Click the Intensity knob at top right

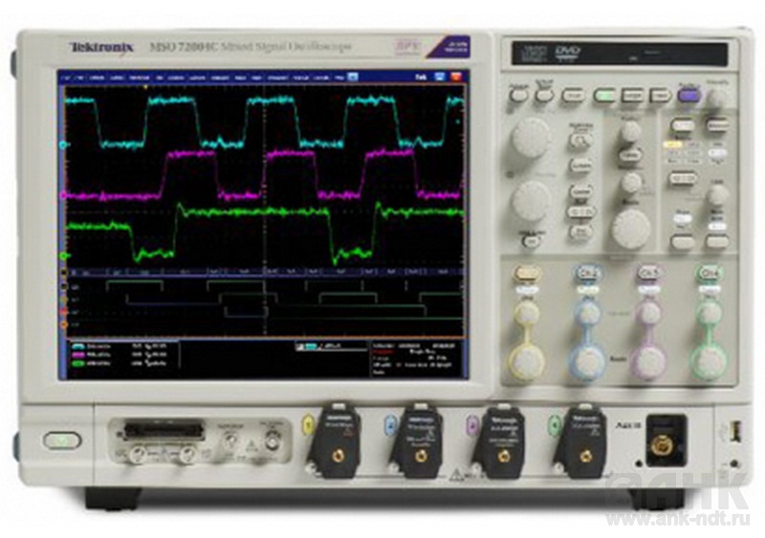click(717, 98)
